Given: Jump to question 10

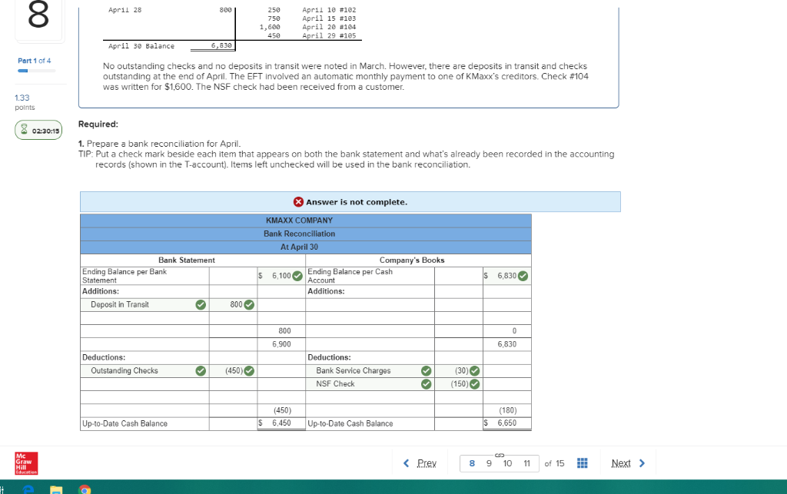Looking at the screenshot, I should click(507, 463).
